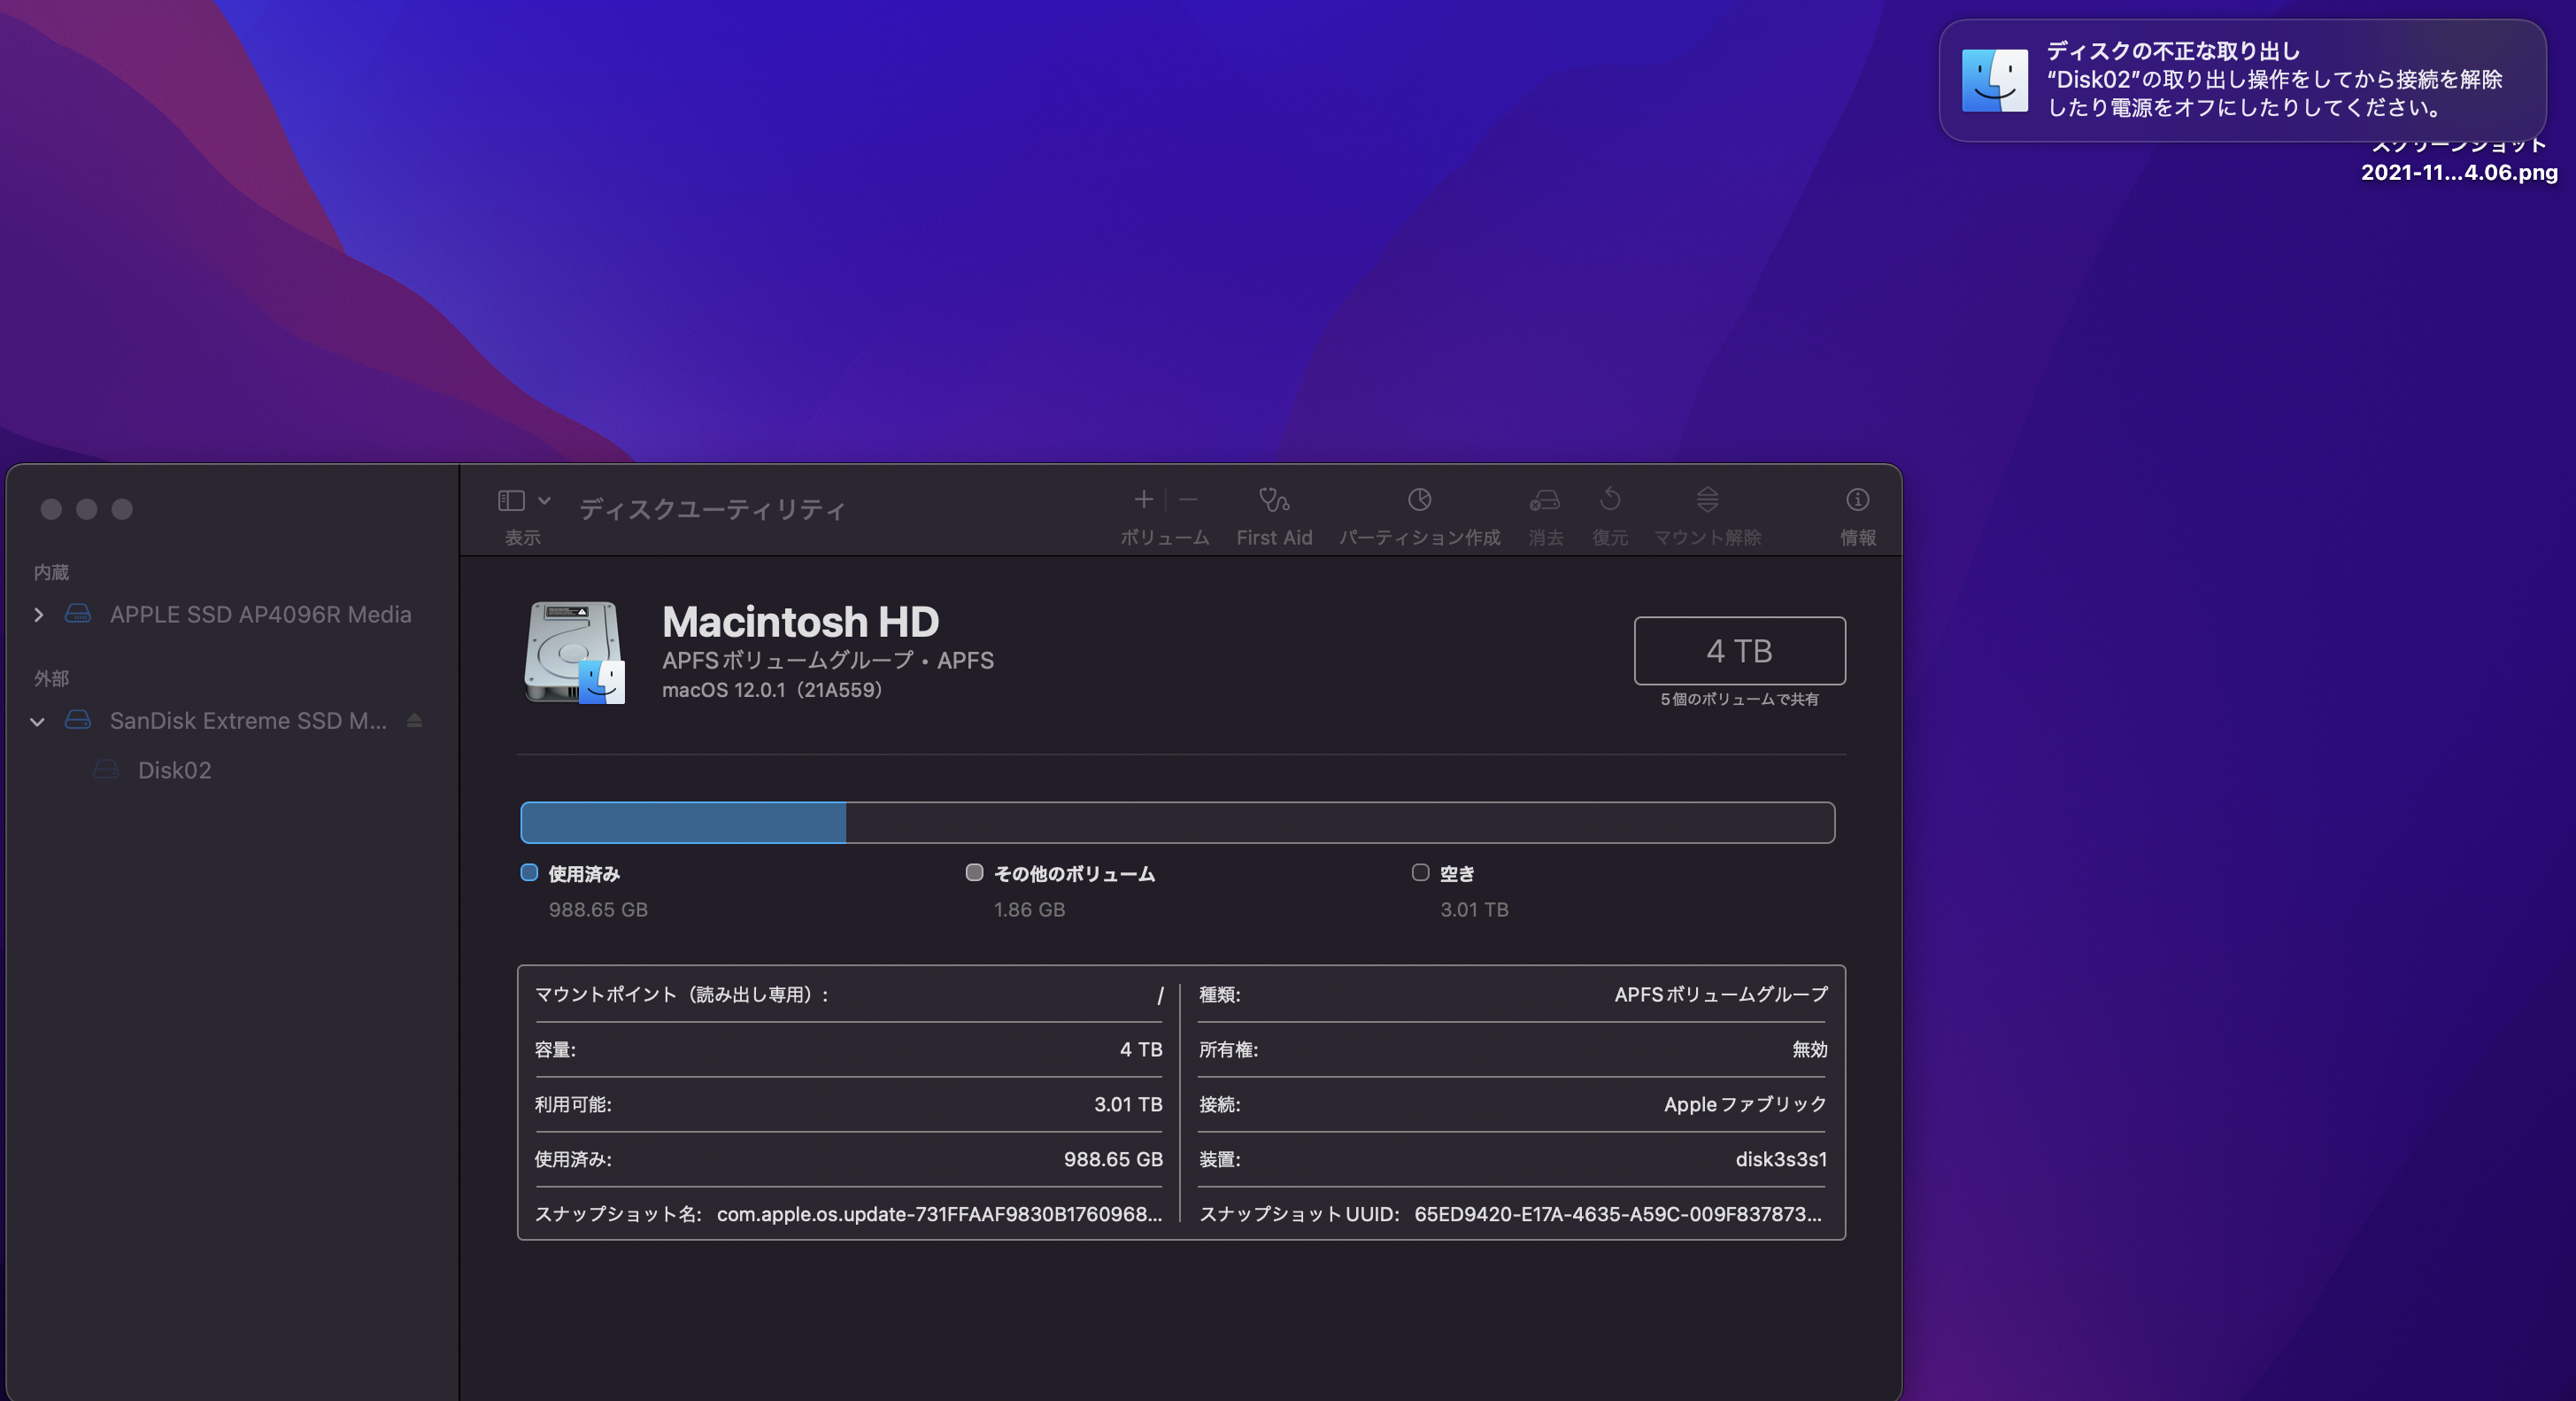The width and height of the screenshot is (2576, 1401).
Task: Click the used (使用済み) legend box
Action: (x=529, y=872)
